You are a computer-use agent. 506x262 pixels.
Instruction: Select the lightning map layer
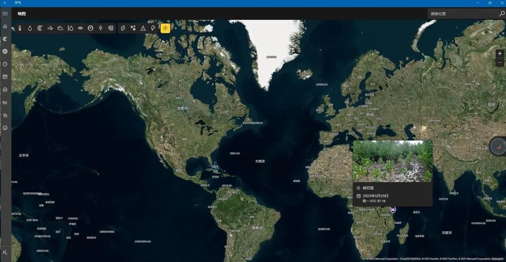click(153, 28)
